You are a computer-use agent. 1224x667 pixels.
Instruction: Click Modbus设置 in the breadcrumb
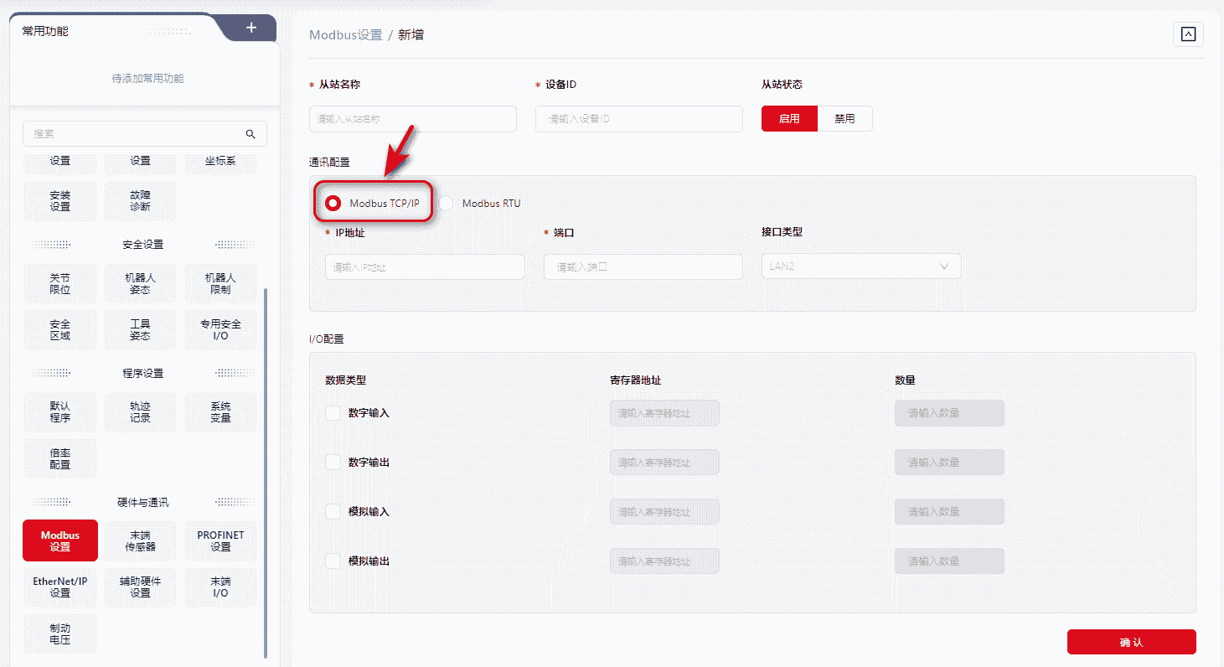point(345,35)
